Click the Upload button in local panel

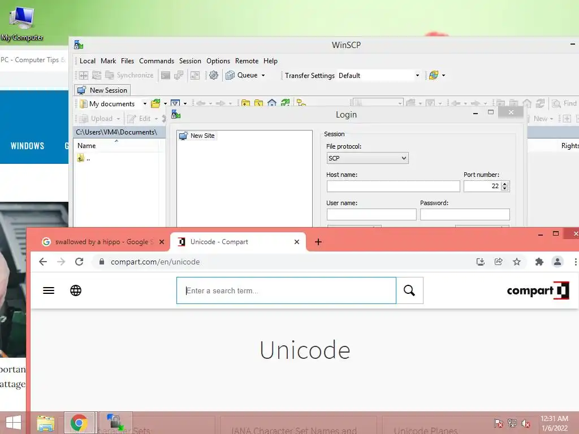pos(97,119)
